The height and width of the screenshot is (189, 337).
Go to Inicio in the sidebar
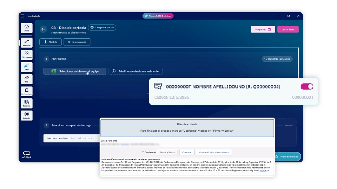(x=27, y=28)
